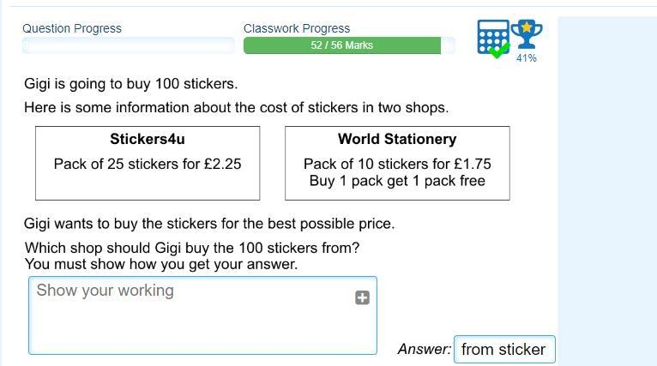
Task: Select the Classwork Progress label
Action: (297, 28)
